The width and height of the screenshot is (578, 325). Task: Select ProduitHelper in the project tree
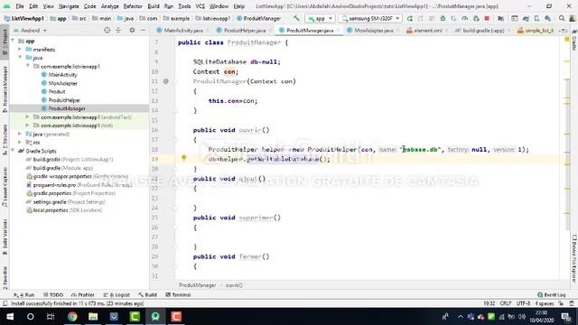[64, 100]
